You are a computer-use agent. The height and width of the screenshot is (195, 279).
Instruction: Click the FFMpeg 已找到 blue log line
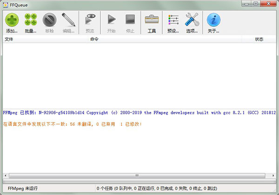(x=139, y=113)
